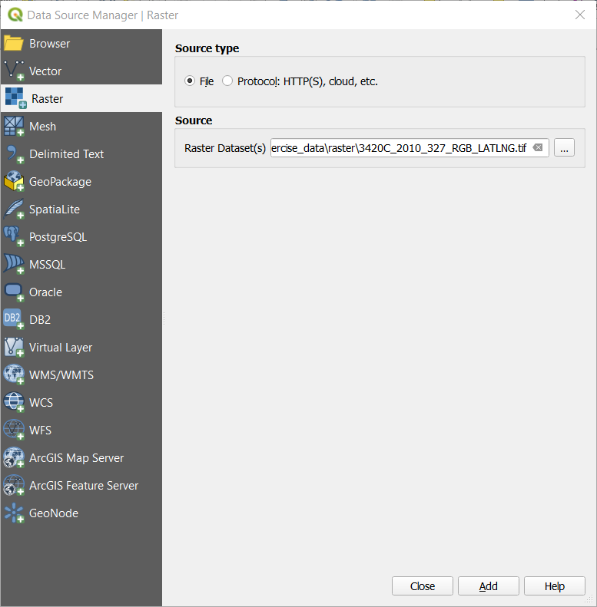This screenshot has height=607, width=597.
Task: Open the DB2 database icon
Action: pyautogui.click(x=14, y=320)
